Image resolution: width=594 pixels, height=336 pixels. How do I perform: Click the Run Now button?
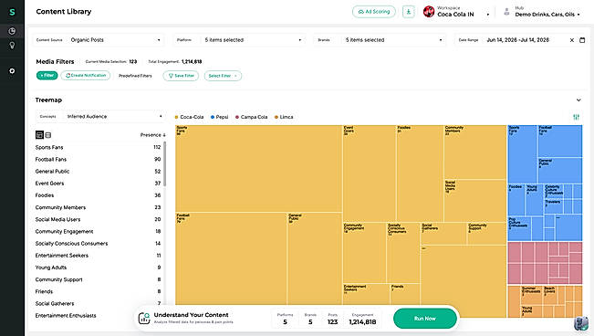click(425, 319)
